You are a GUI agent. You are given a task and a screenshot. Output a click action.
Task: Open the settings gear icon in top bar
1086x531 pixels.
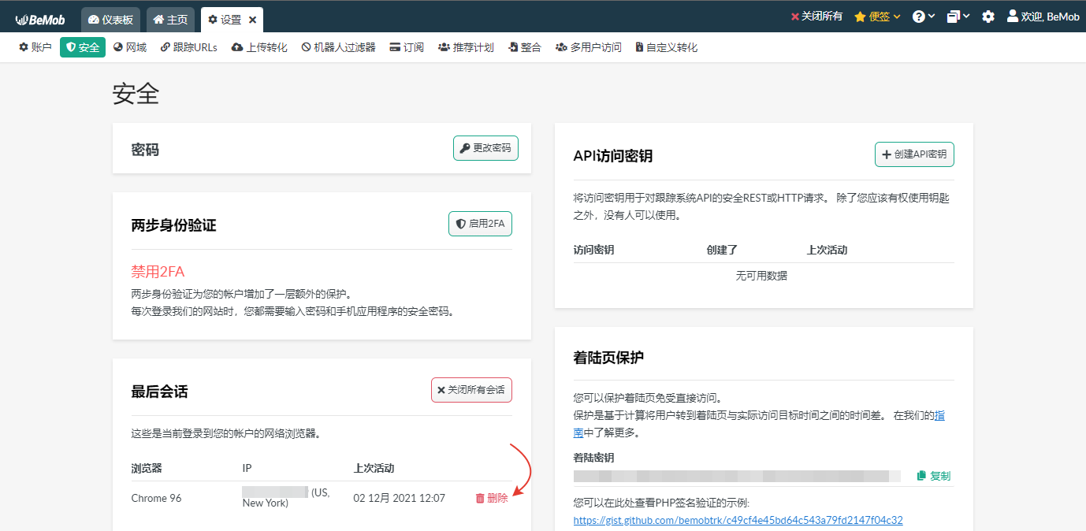[988, 17]
